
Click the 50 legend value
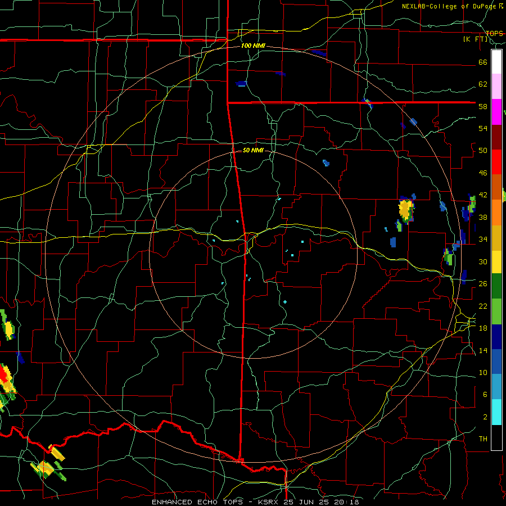[x=483, y=151]
